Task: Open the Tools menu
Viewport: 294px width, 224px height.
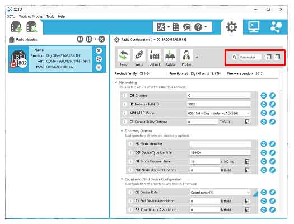Action: (50, 16)
